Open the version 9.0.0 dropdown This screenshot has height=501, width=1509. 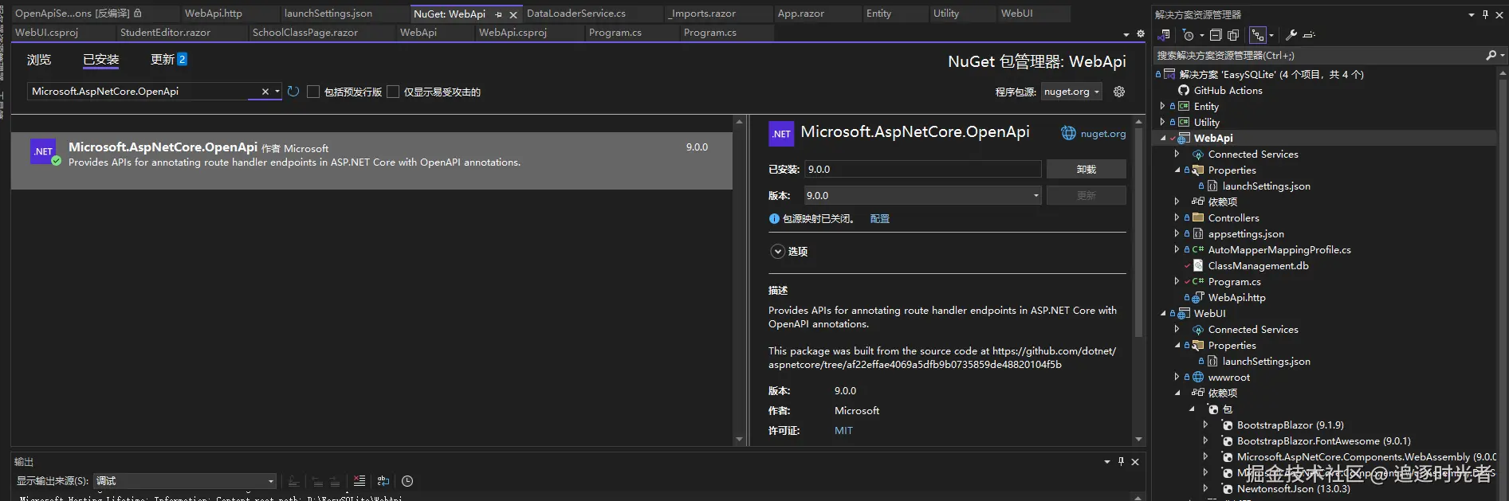[x=922, y=195]
